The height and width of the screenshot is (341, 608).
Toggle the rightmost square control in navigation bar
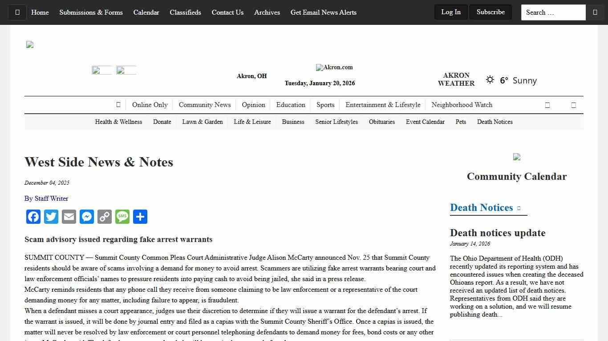[x=574, y=105]
